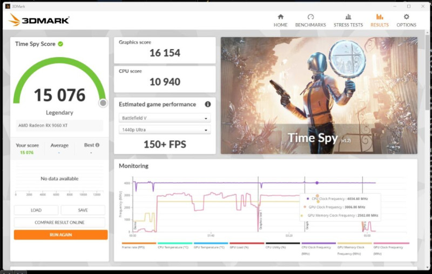432x274 pixels.
Task: Select the Results chart icon
Action: click(380, 17)
